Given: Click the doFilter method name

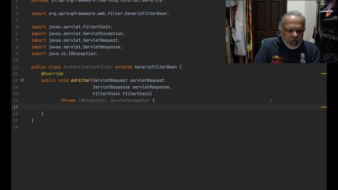Looking at the screenshot, I should click(81, 80).
